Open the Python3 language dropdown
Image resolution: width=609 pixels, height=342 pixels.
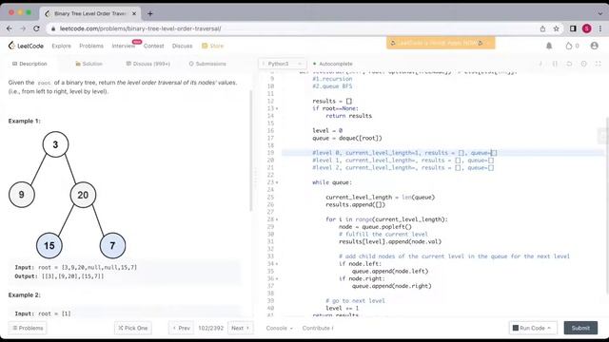[282, 64]
